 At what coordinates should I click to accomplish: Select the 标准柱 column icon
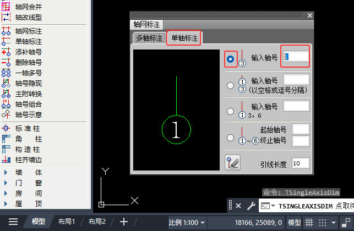click(x=6, y=129)
